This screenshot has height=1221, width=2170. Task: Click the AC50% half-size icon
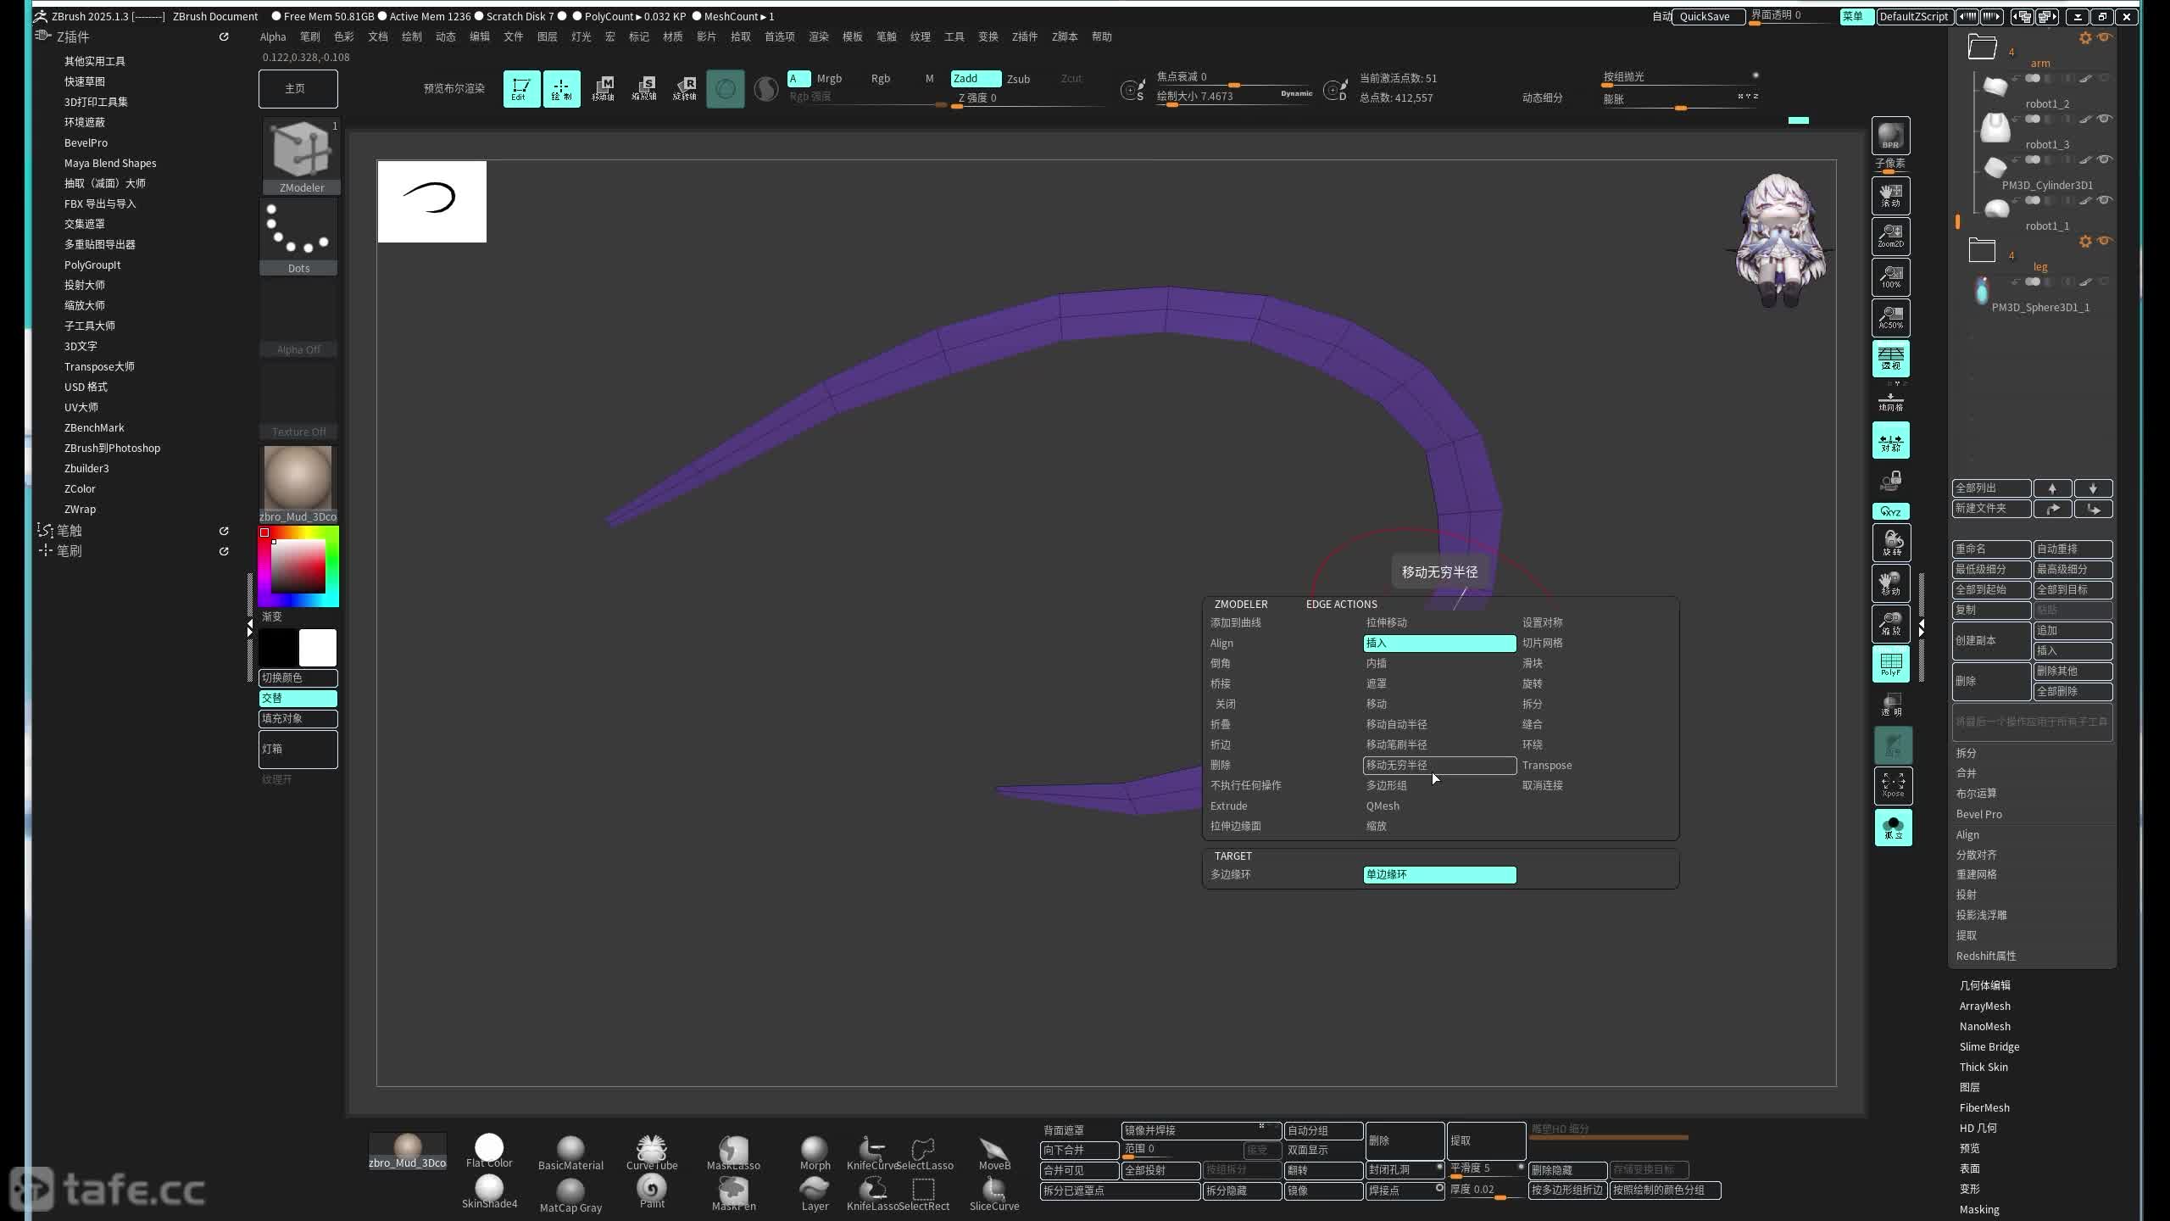(x=1890, y=318)
